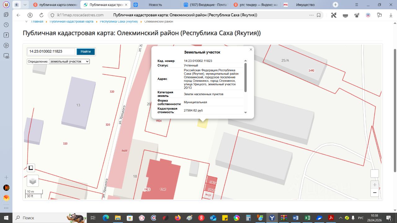Click the map measure tool icon
The image size is (397, 223).
[x=31, y=168]
